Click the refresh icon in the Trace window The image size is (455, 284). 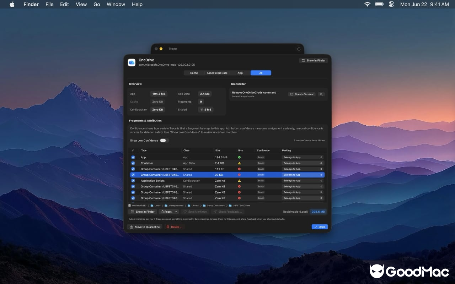click(299, 49)
